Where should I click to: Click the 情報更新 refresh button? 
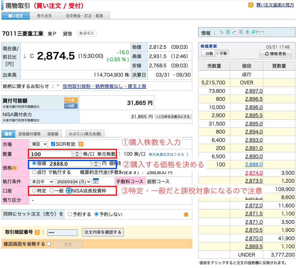tap(276, 54)
